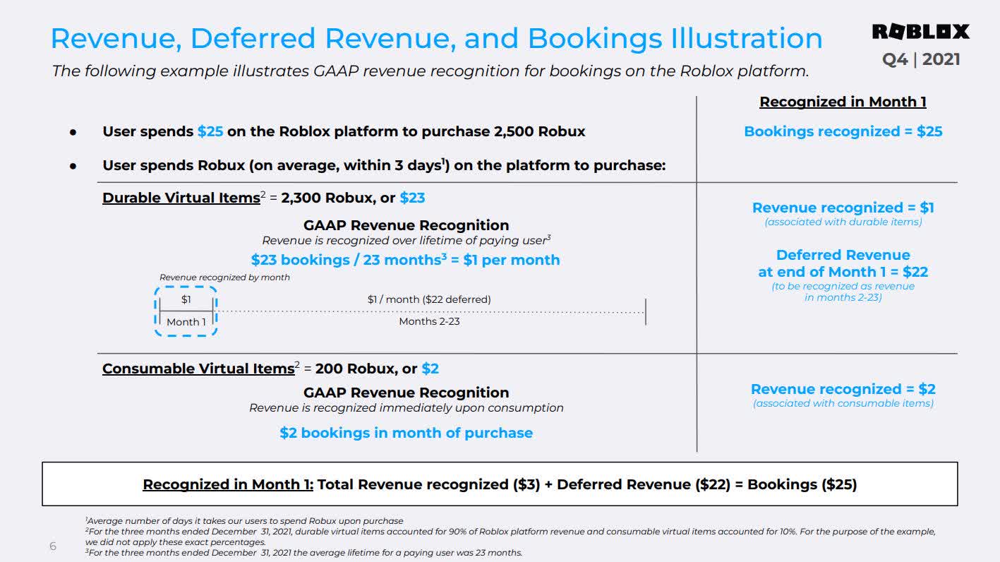The image size is (1000, 562).
Task: Click '(associated with consumable items)' note
Action: tap(843, 403)
